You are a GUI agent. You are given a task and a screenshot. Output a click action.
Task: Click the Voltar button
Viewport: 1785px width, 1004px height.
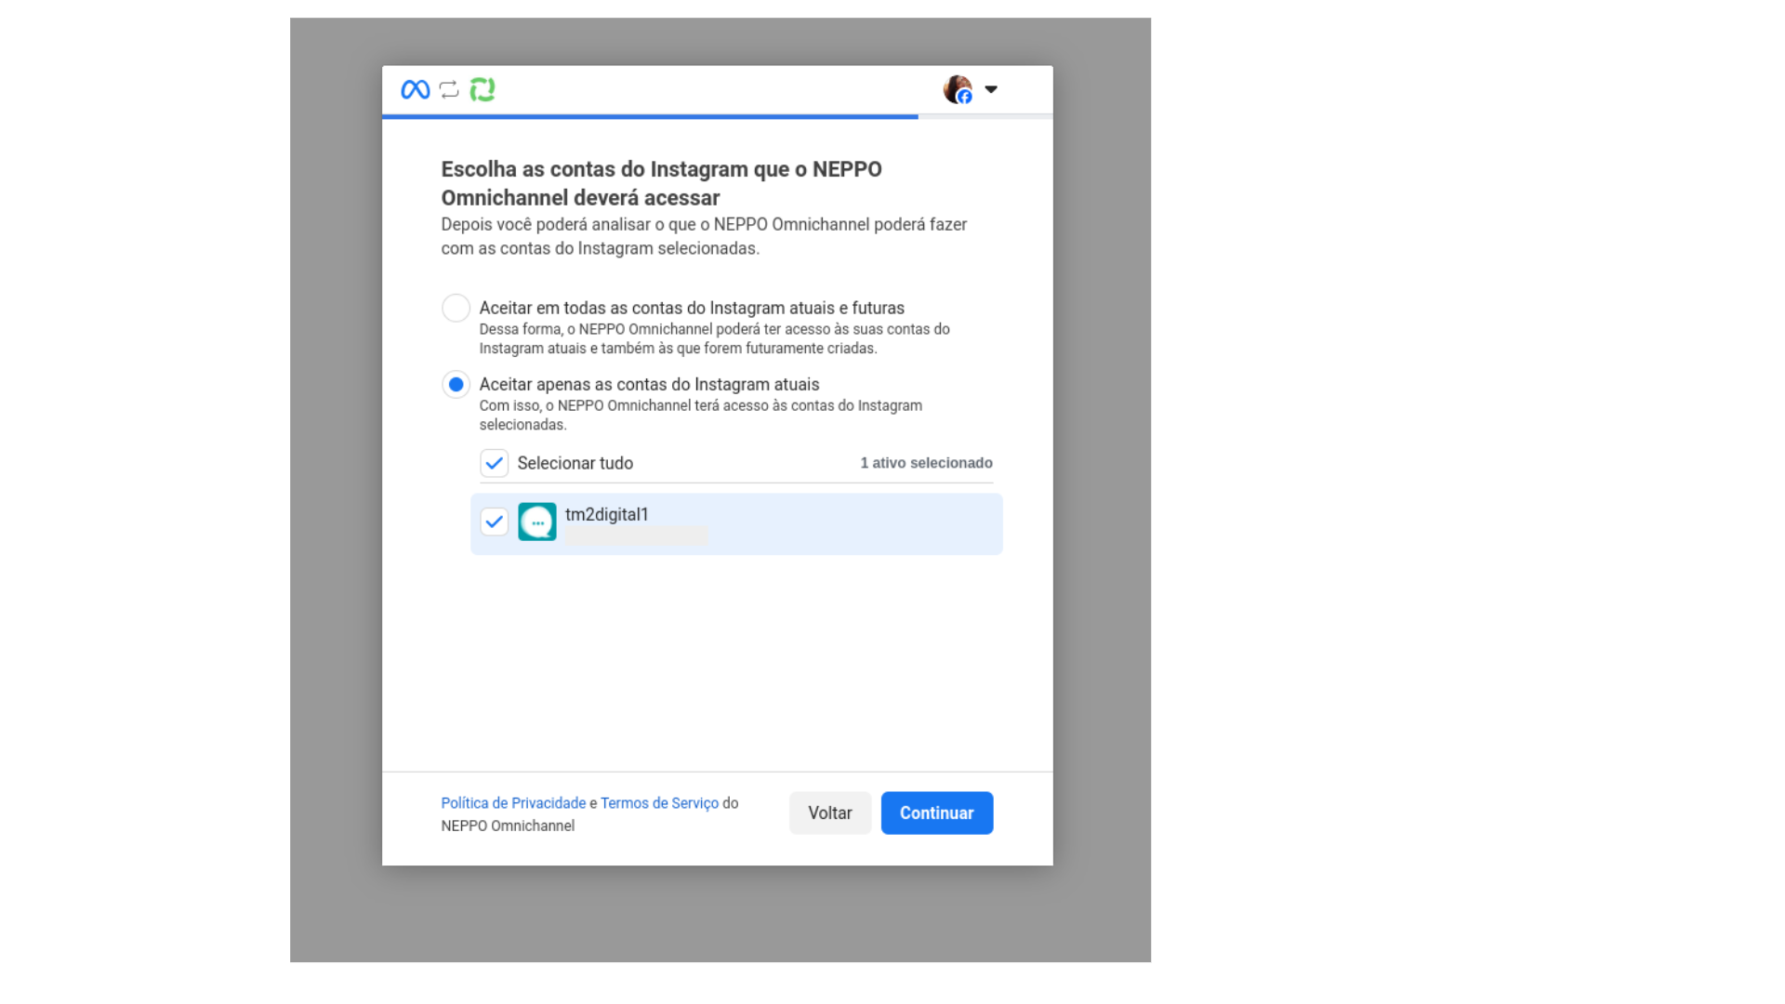pos(830,813)
